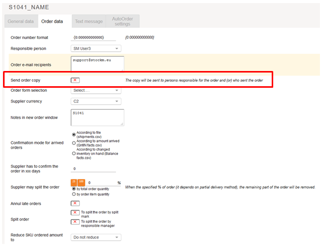Set split percentage with the 100 preset
This screenshot has width=324, height=246.
click(81, 181)
